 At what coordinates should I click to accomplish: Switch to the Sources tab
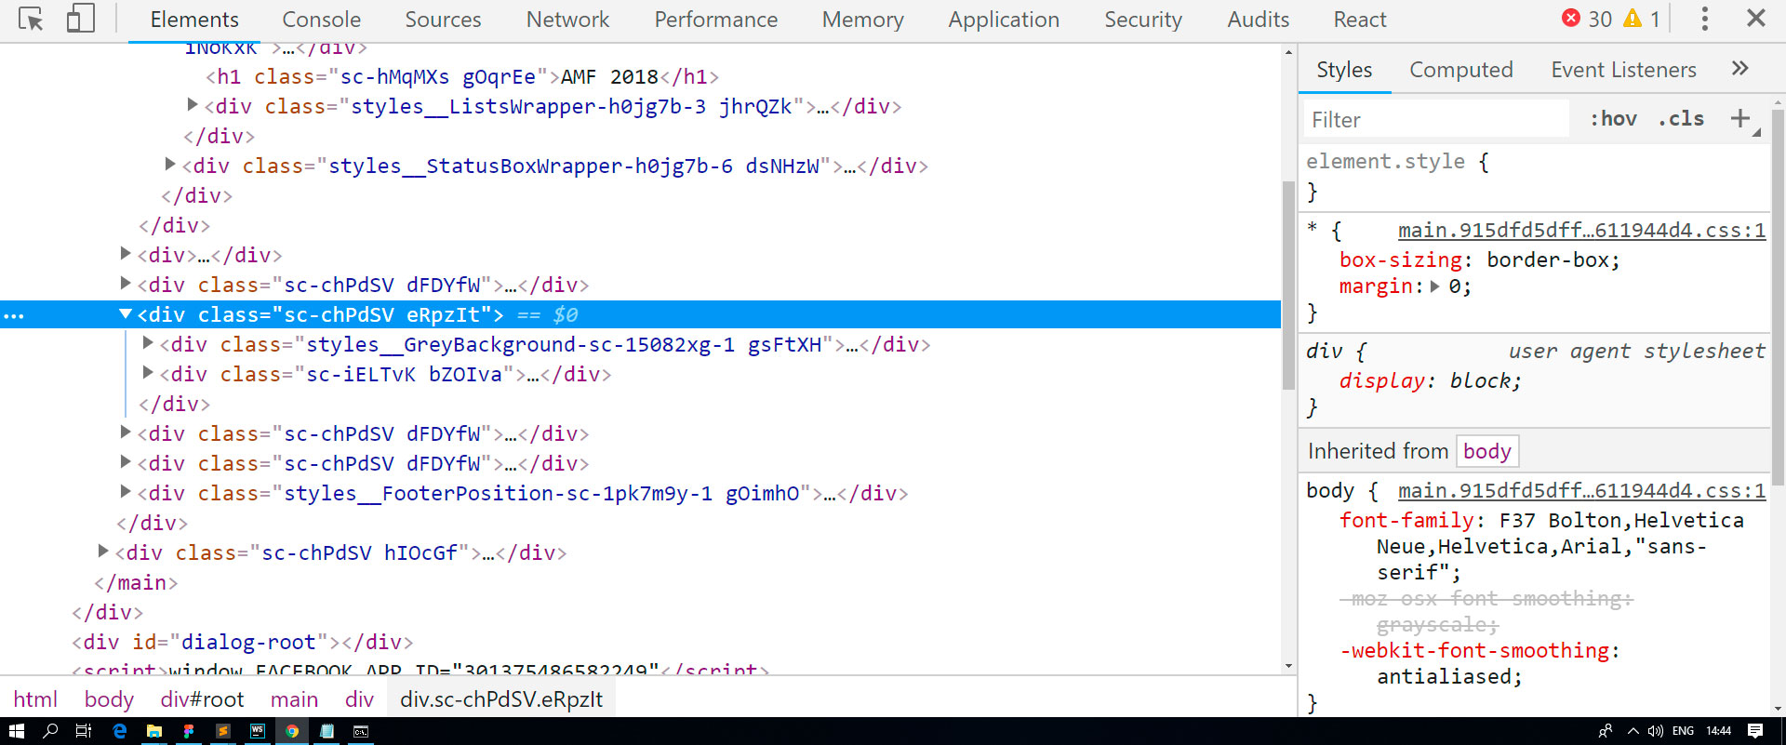tap(443, 20)
